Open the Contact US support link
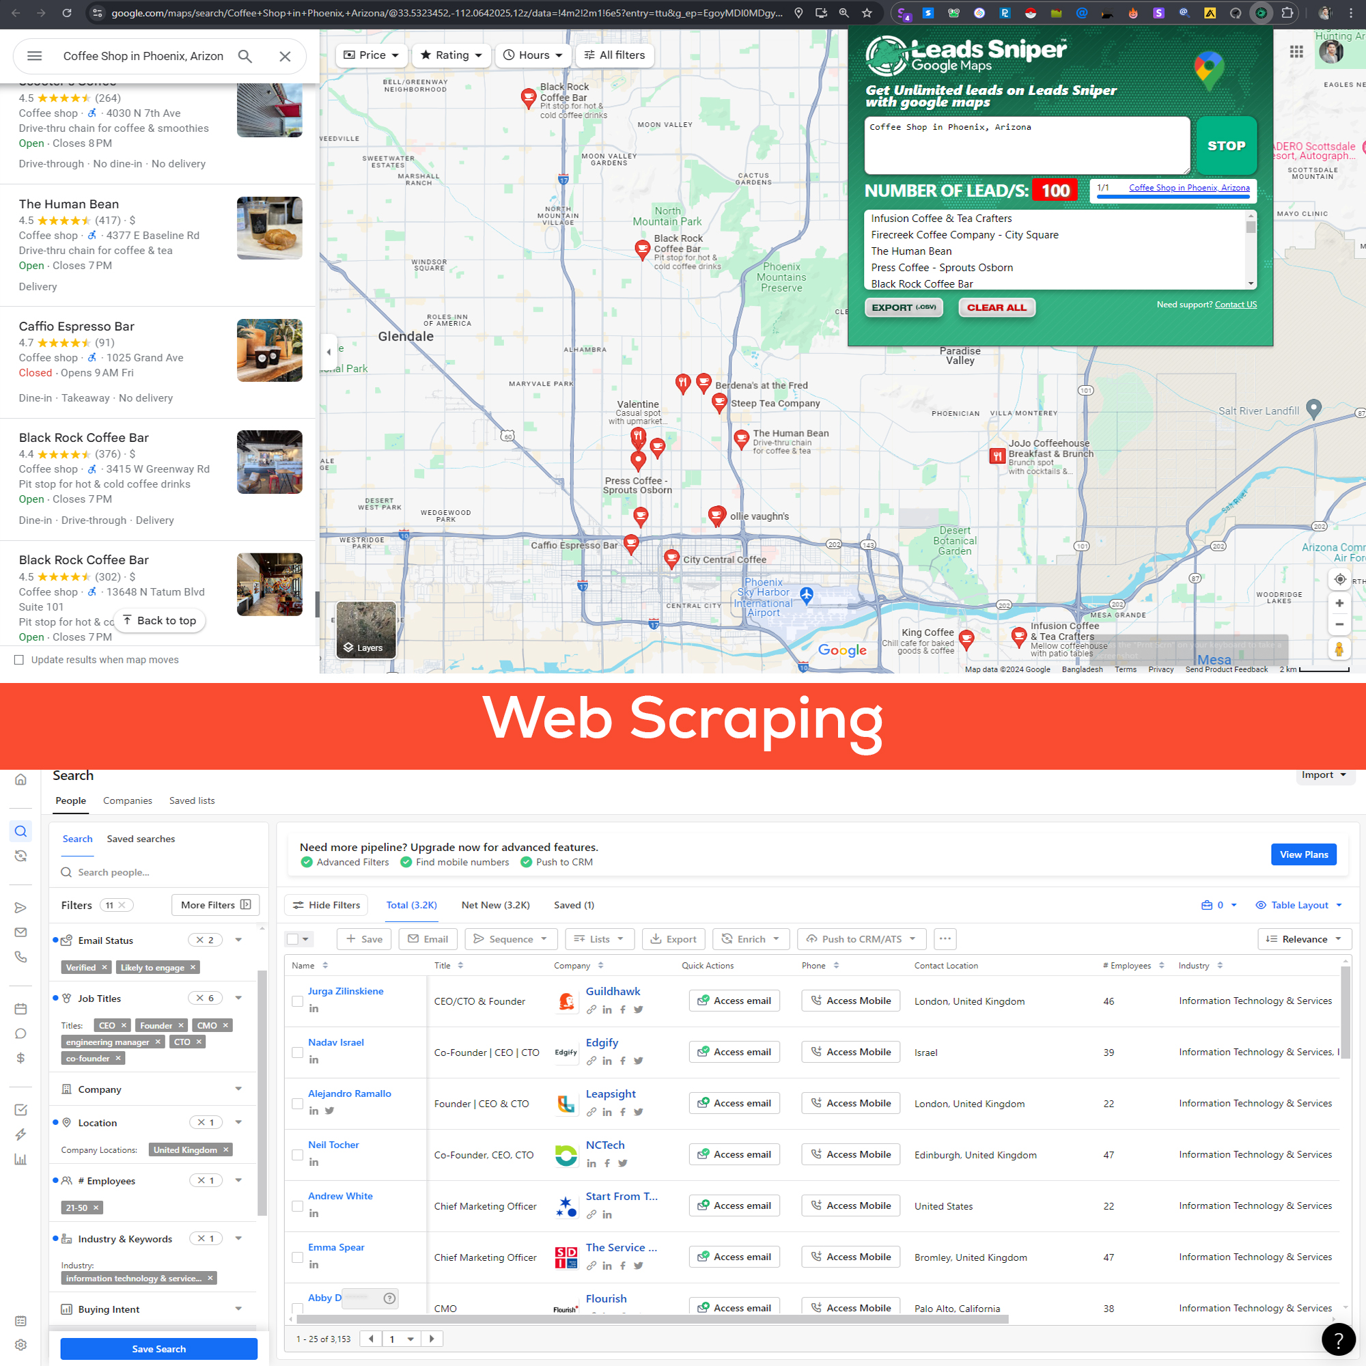 pos(1235,305)
